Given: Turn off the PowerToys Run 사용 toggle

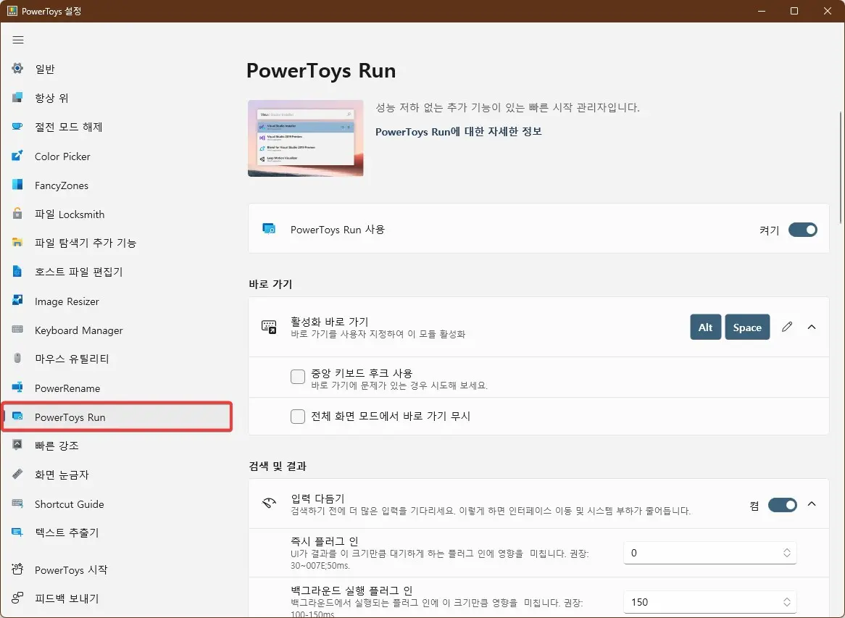Looking at the screenshot, I should coord(802,230).
